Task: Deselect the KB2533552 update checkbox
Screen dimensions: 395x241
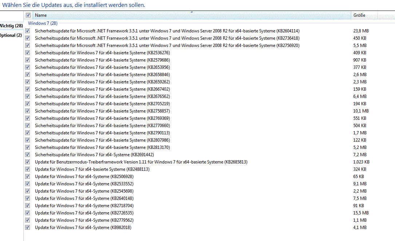Action: coord(28,184)
